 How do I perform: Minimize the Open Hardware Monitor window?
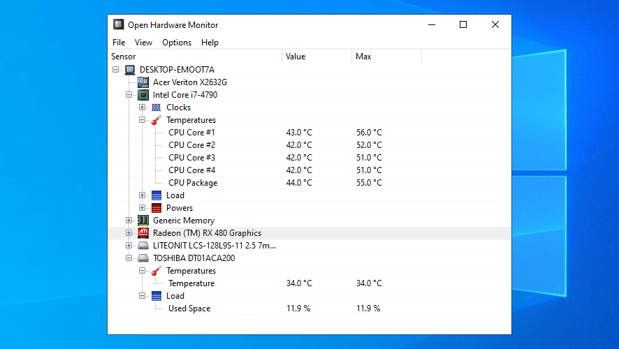coord(432,24)
